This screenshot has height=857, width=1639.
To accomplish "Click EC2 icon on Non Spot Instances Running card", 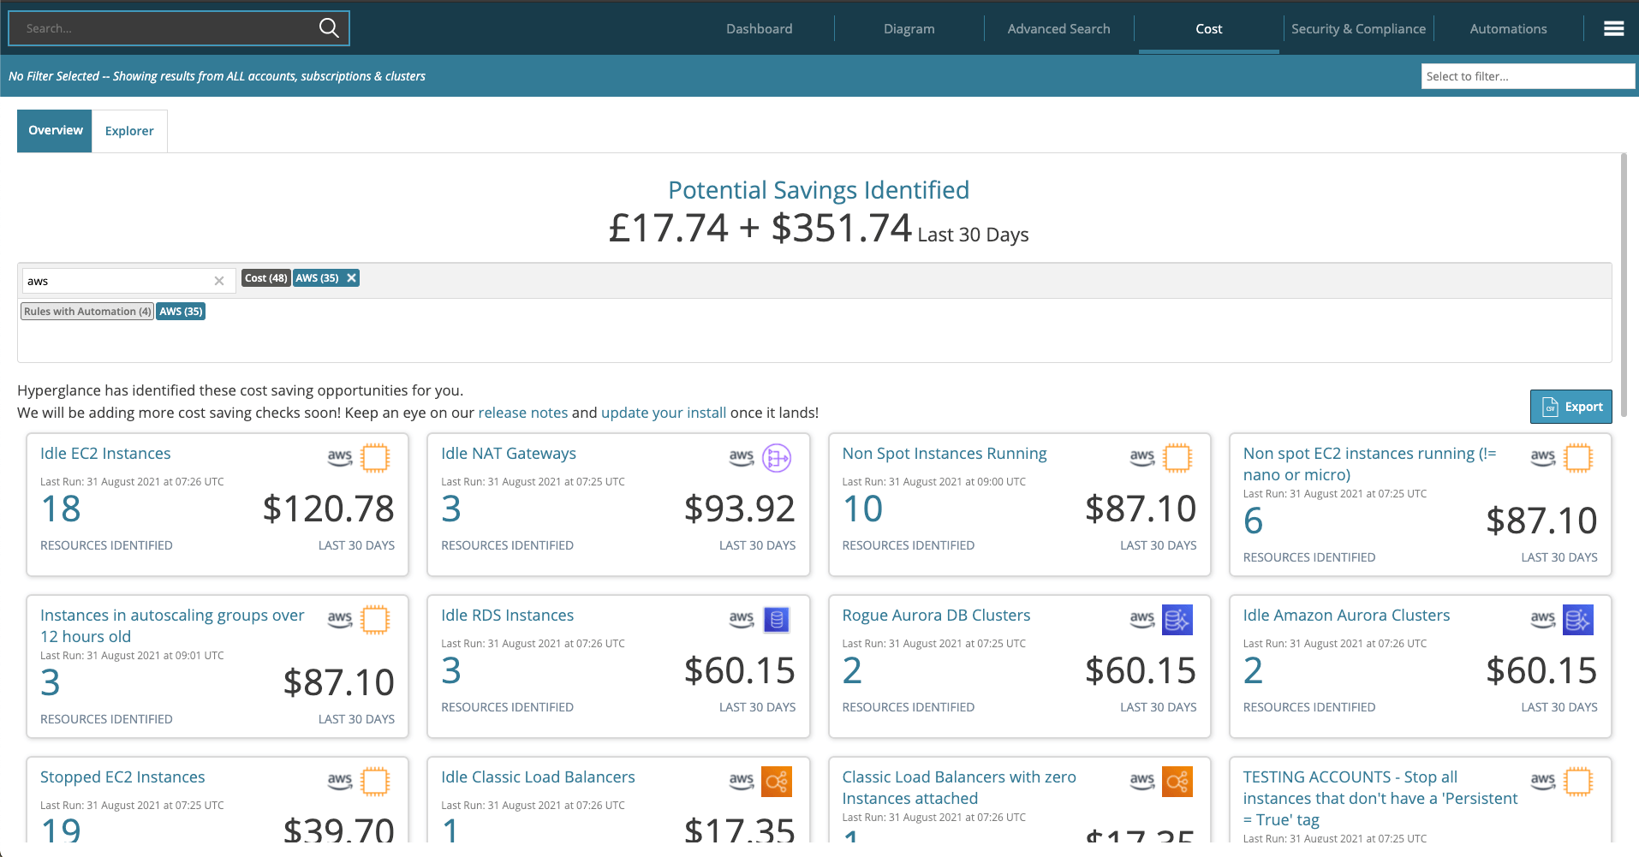I will point(1177,458).
